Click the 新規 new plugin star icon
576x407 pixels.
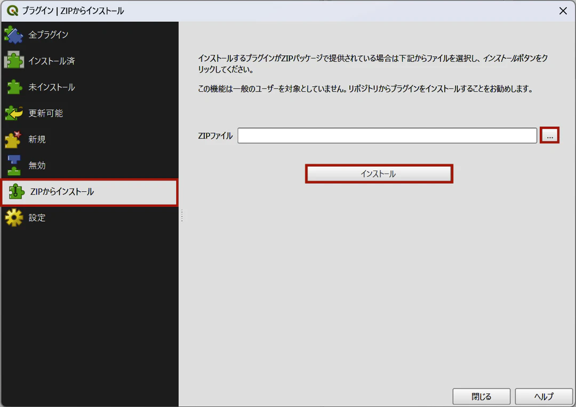click(x=13, y=139)
